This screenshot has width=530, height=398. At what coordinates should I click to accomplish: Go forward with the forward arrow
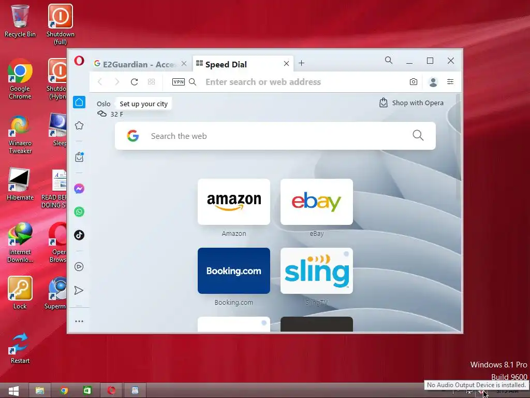[x=117, y=82]
